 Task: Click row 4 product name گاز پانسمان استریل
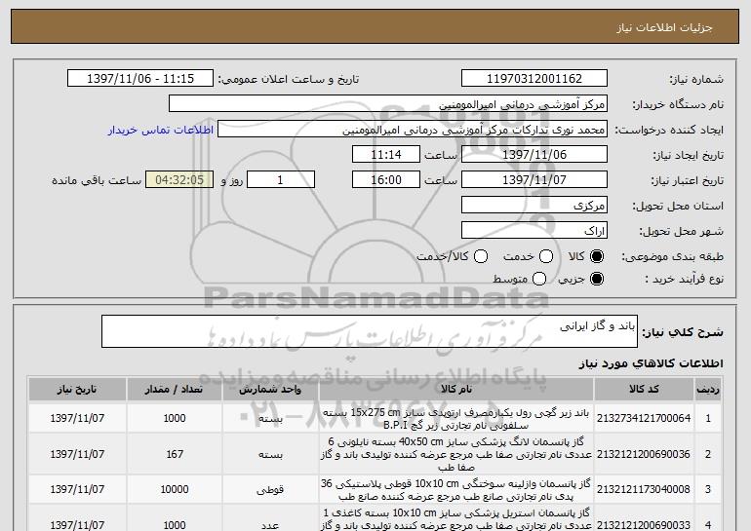[x=456, y=519]
